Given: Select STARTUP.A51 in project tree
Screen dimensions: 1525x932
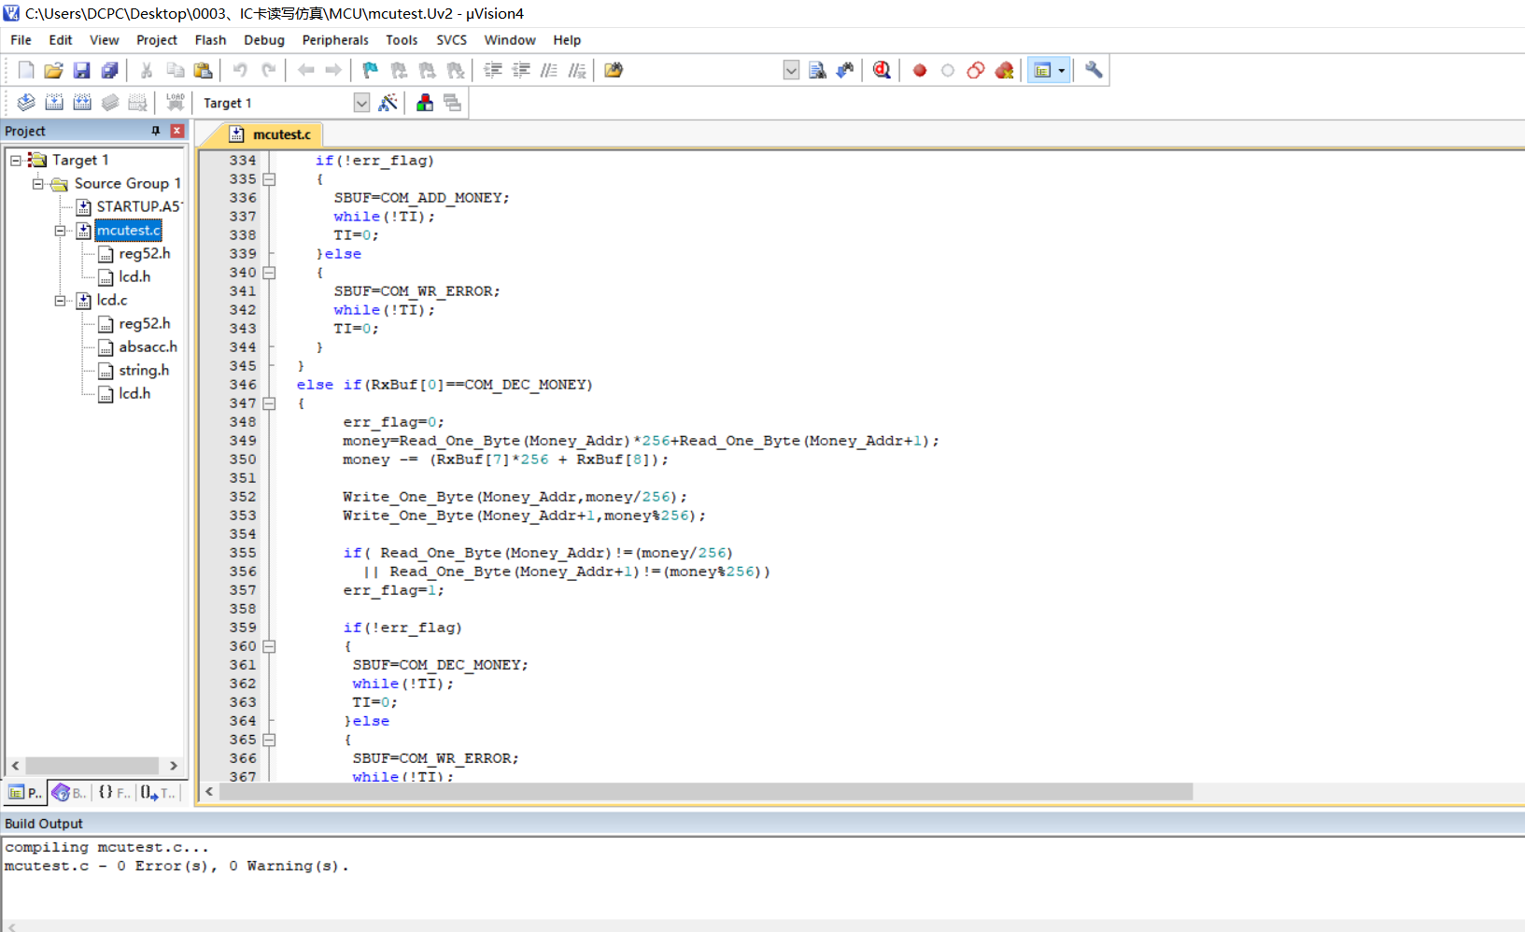Looking at the screenshot, I should [x=139, y=206].
